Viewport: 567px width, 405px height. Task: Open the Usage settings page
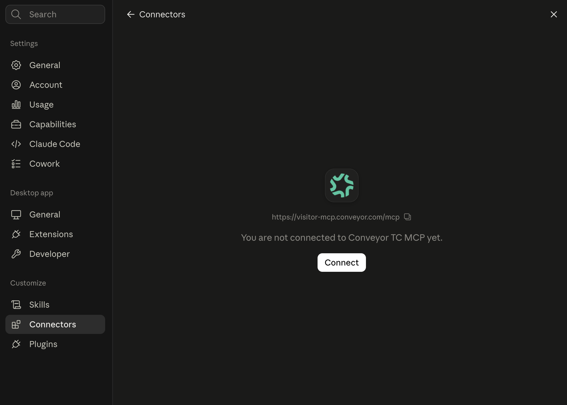pyautogui.click(x=55, y=105)
